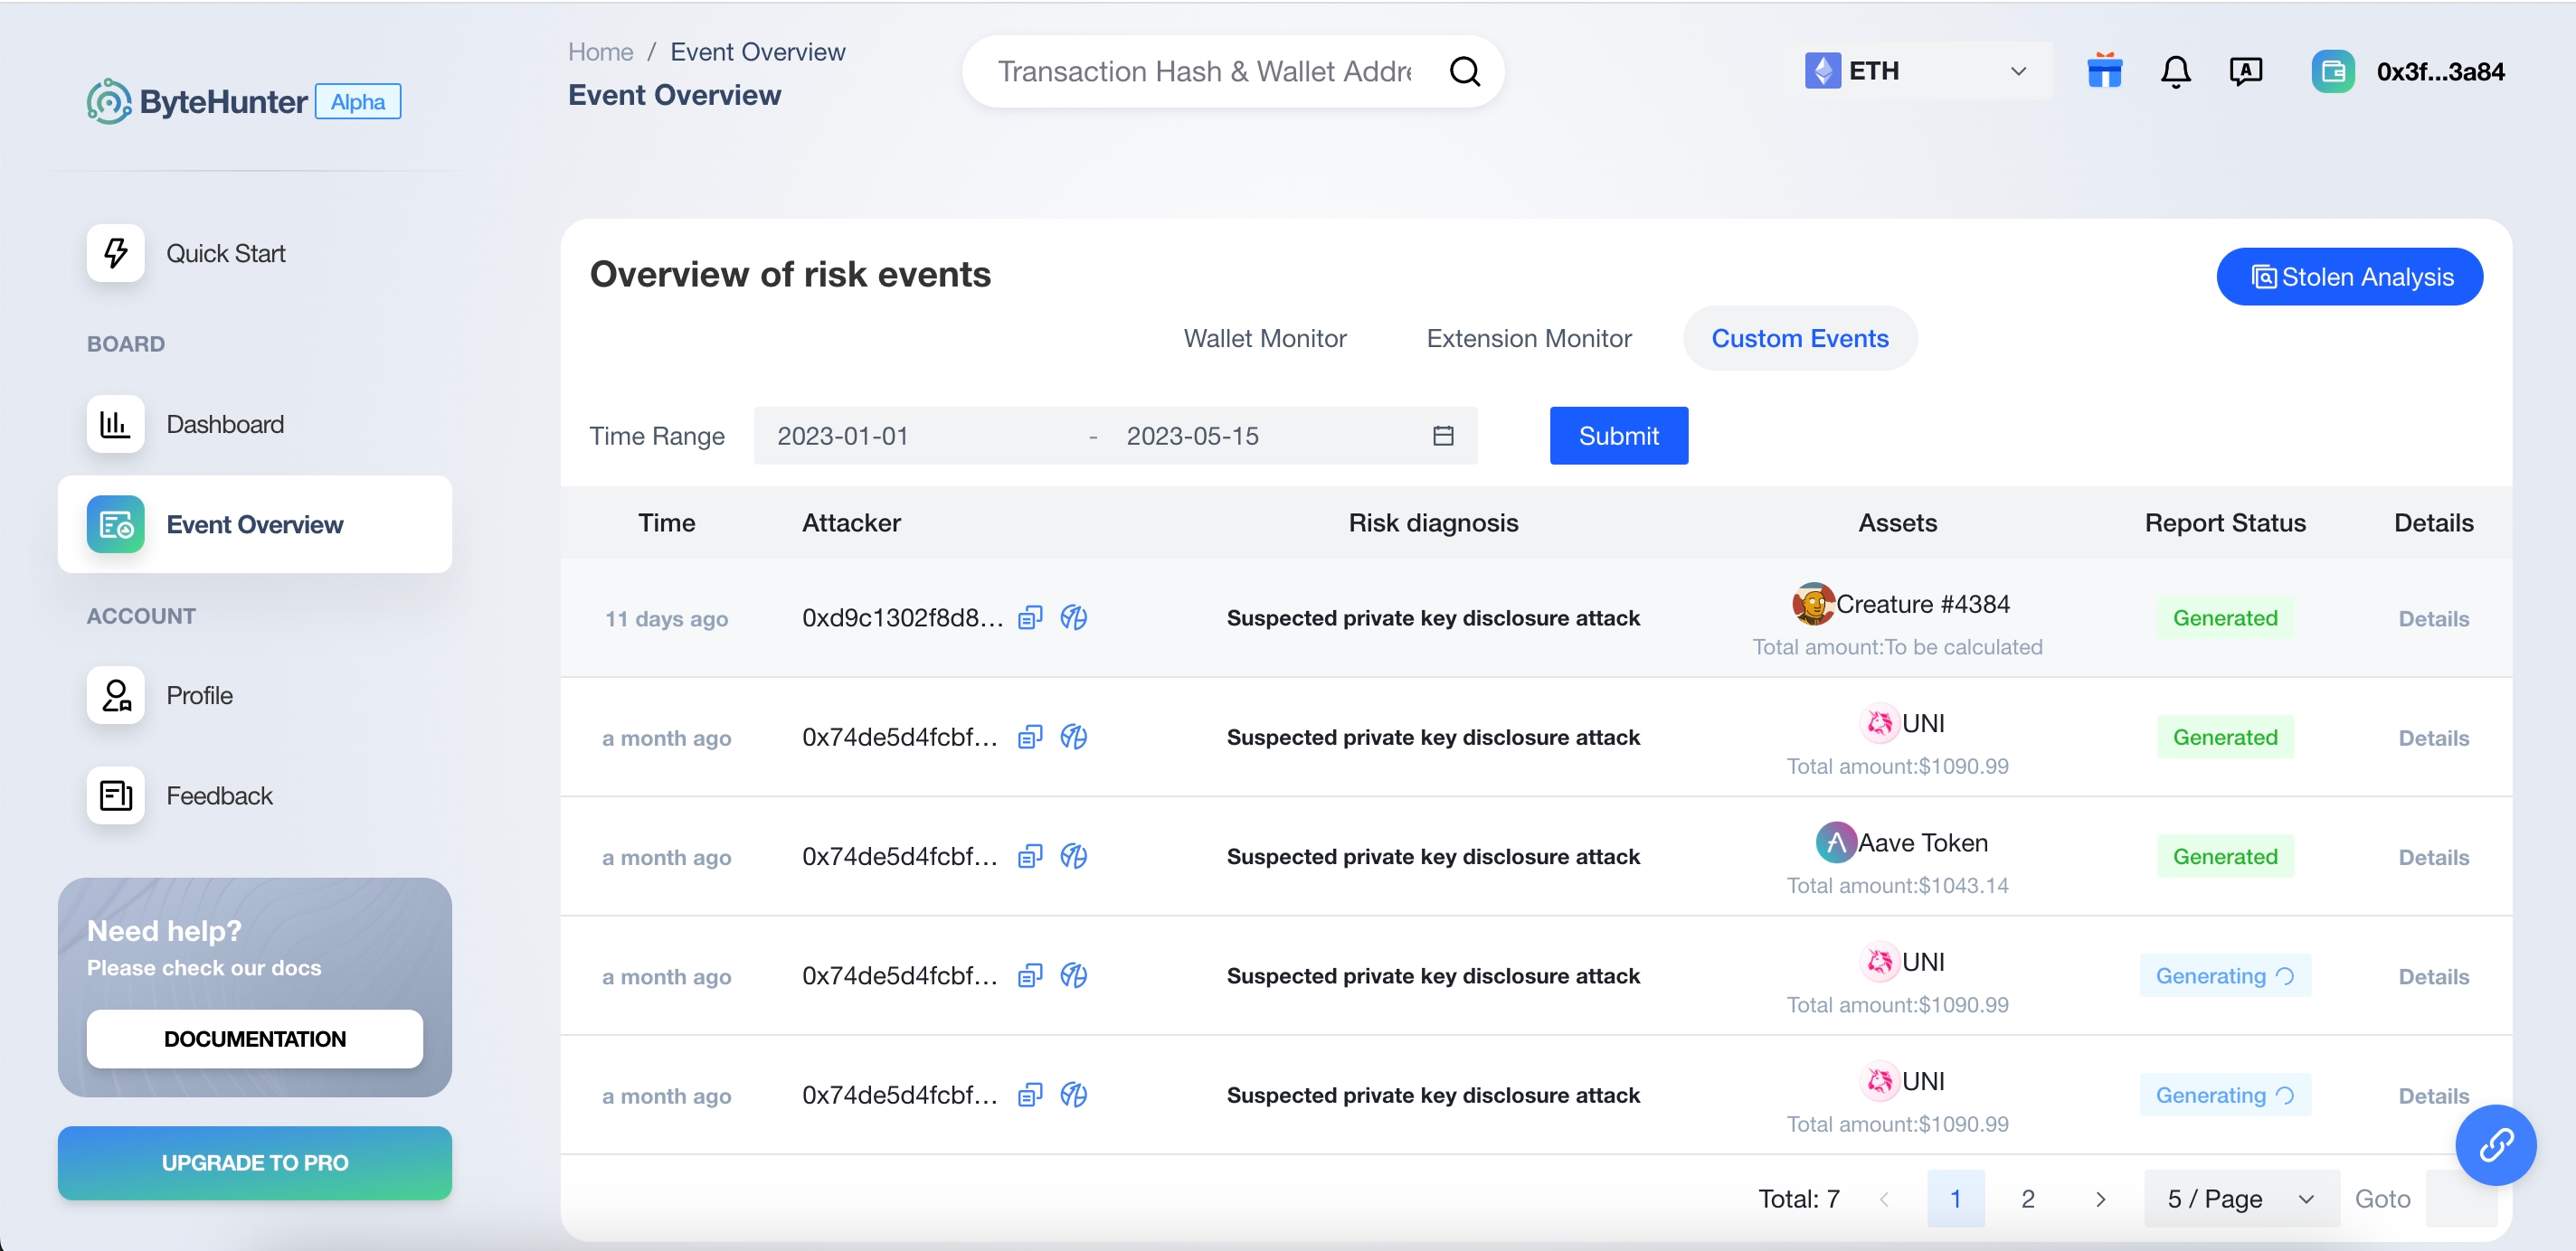Viewport: 2576px width, 1251px height.
Task: Click Generated status in Creature row
Action: [x=2225, y=617]
